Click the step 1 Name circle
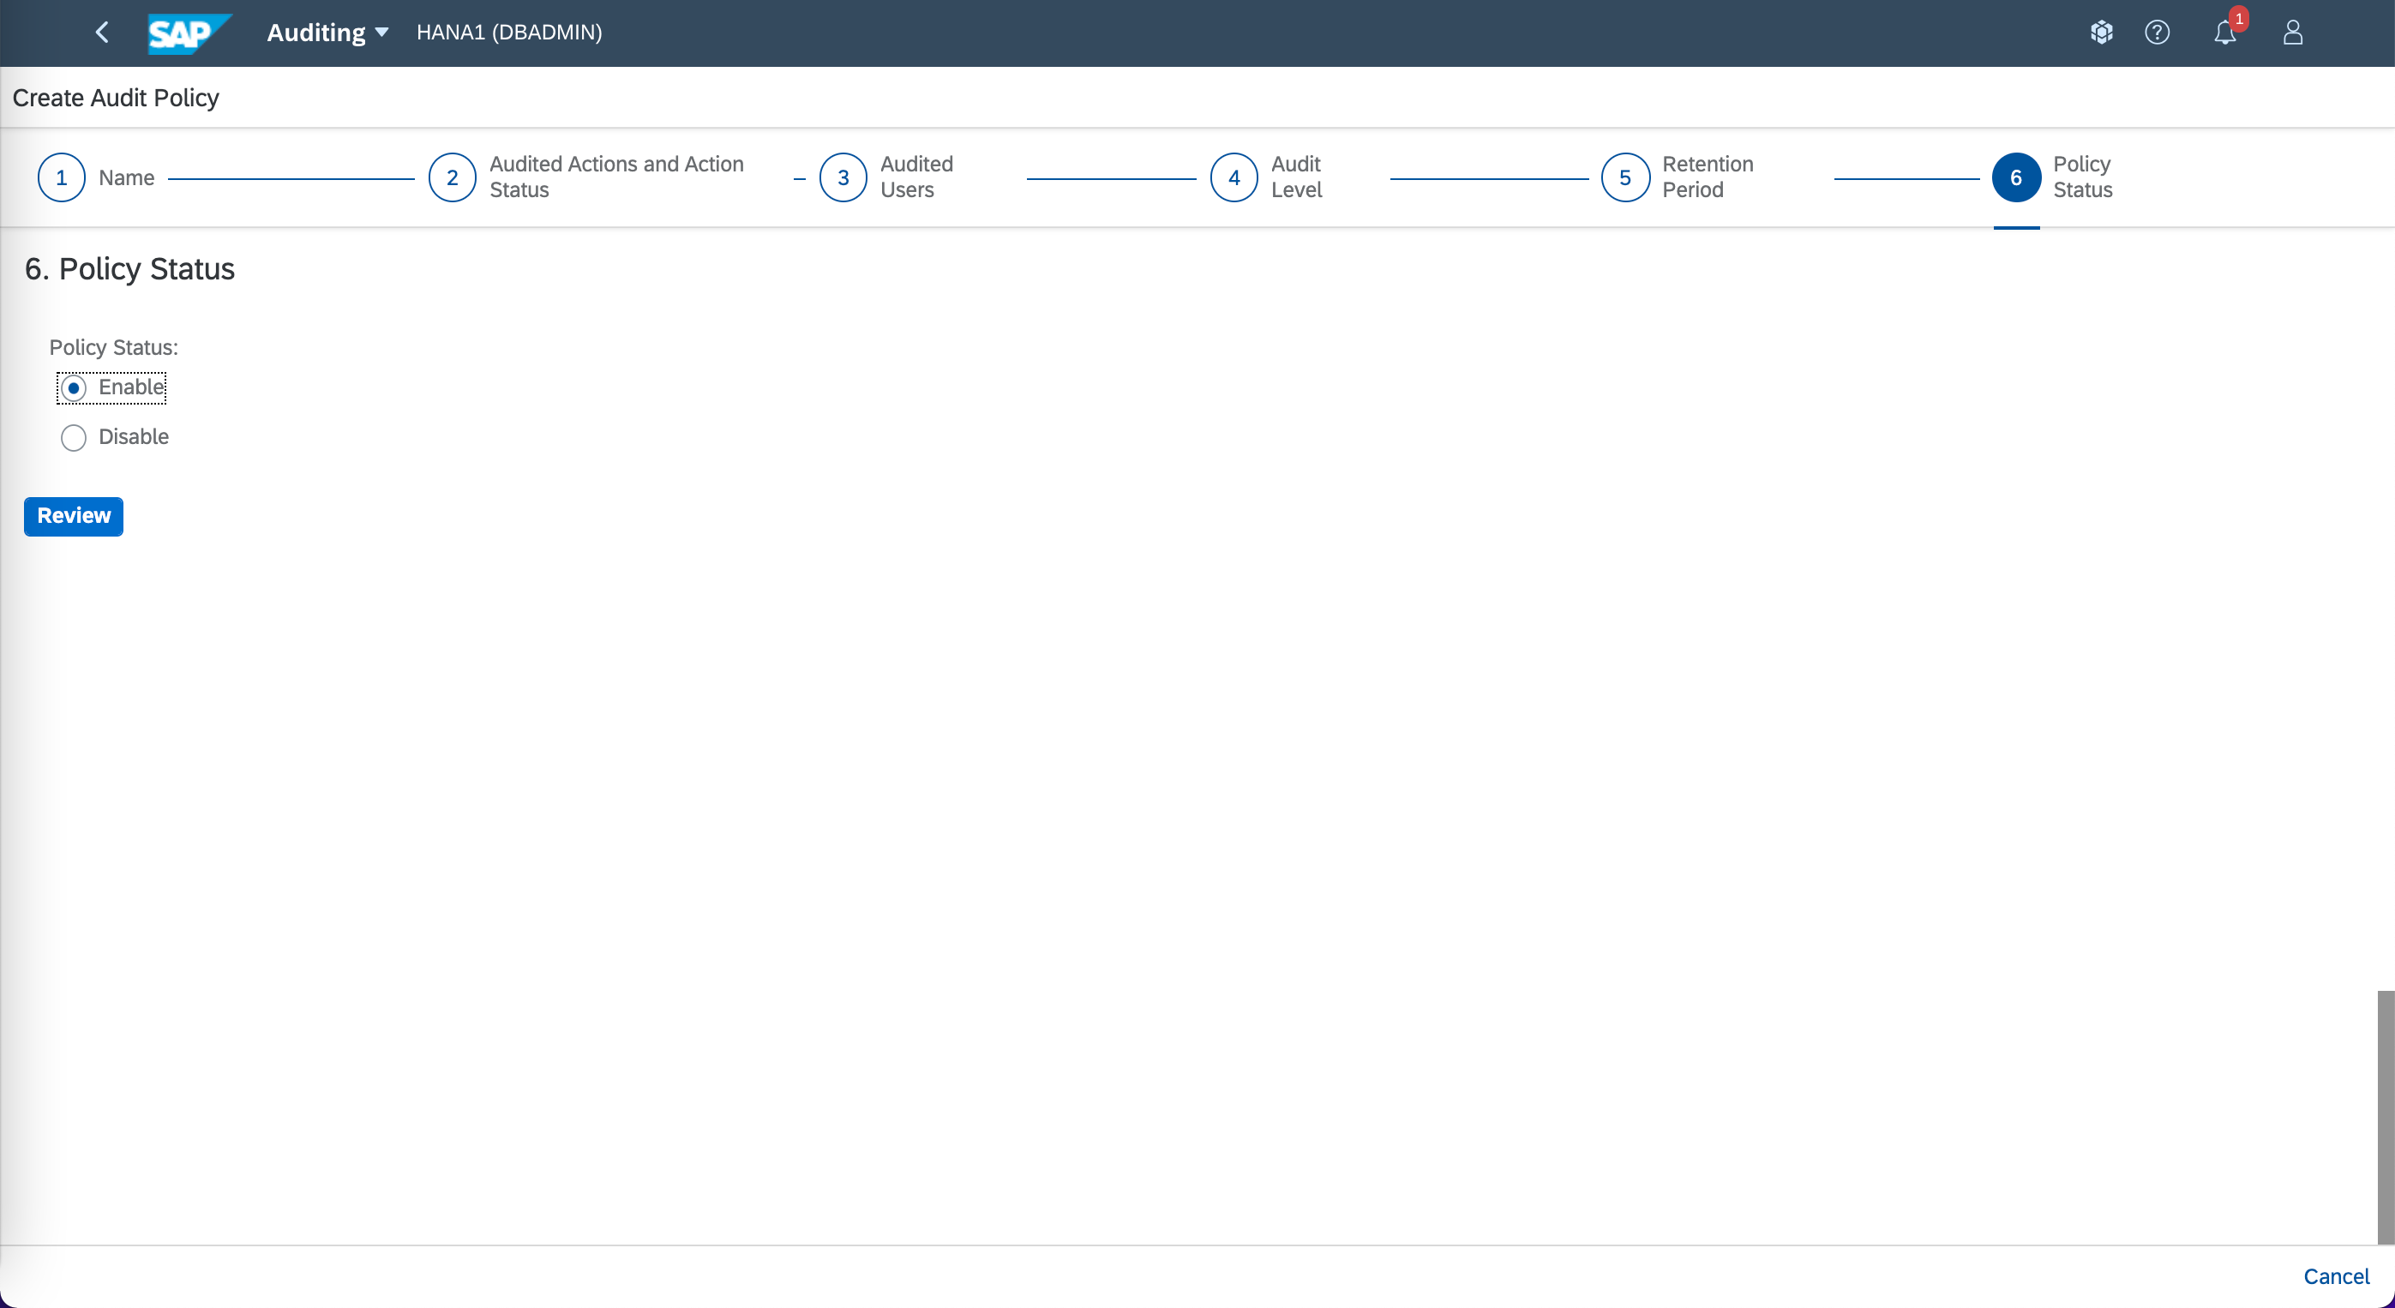Viewport: 2395px width, 1308px height. (x=62, y=177)
